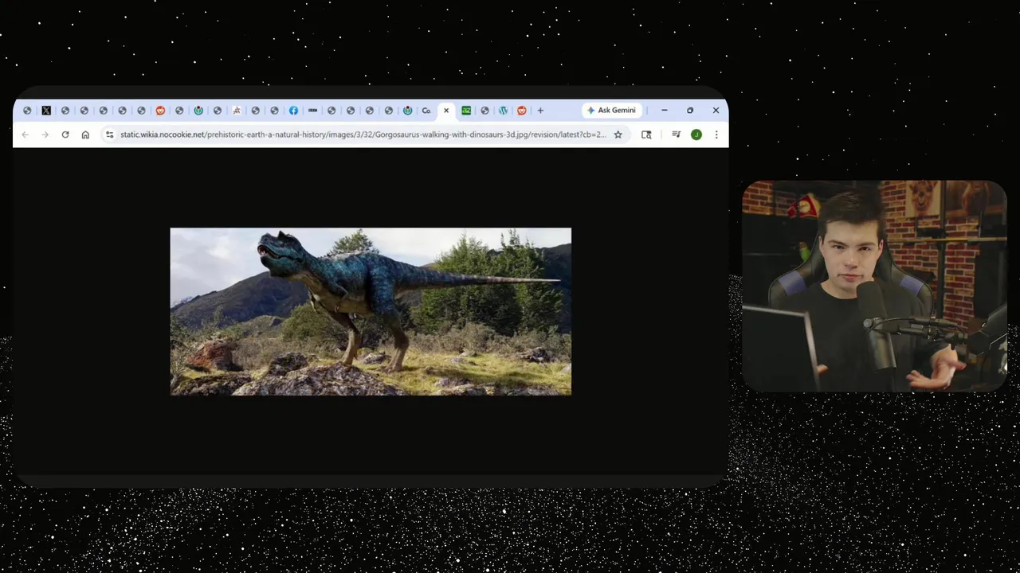The width and height of the screenshot is (1020, 573).
Task: Switch to the X (Twitter) tab
Action: (x=46, y=111)
